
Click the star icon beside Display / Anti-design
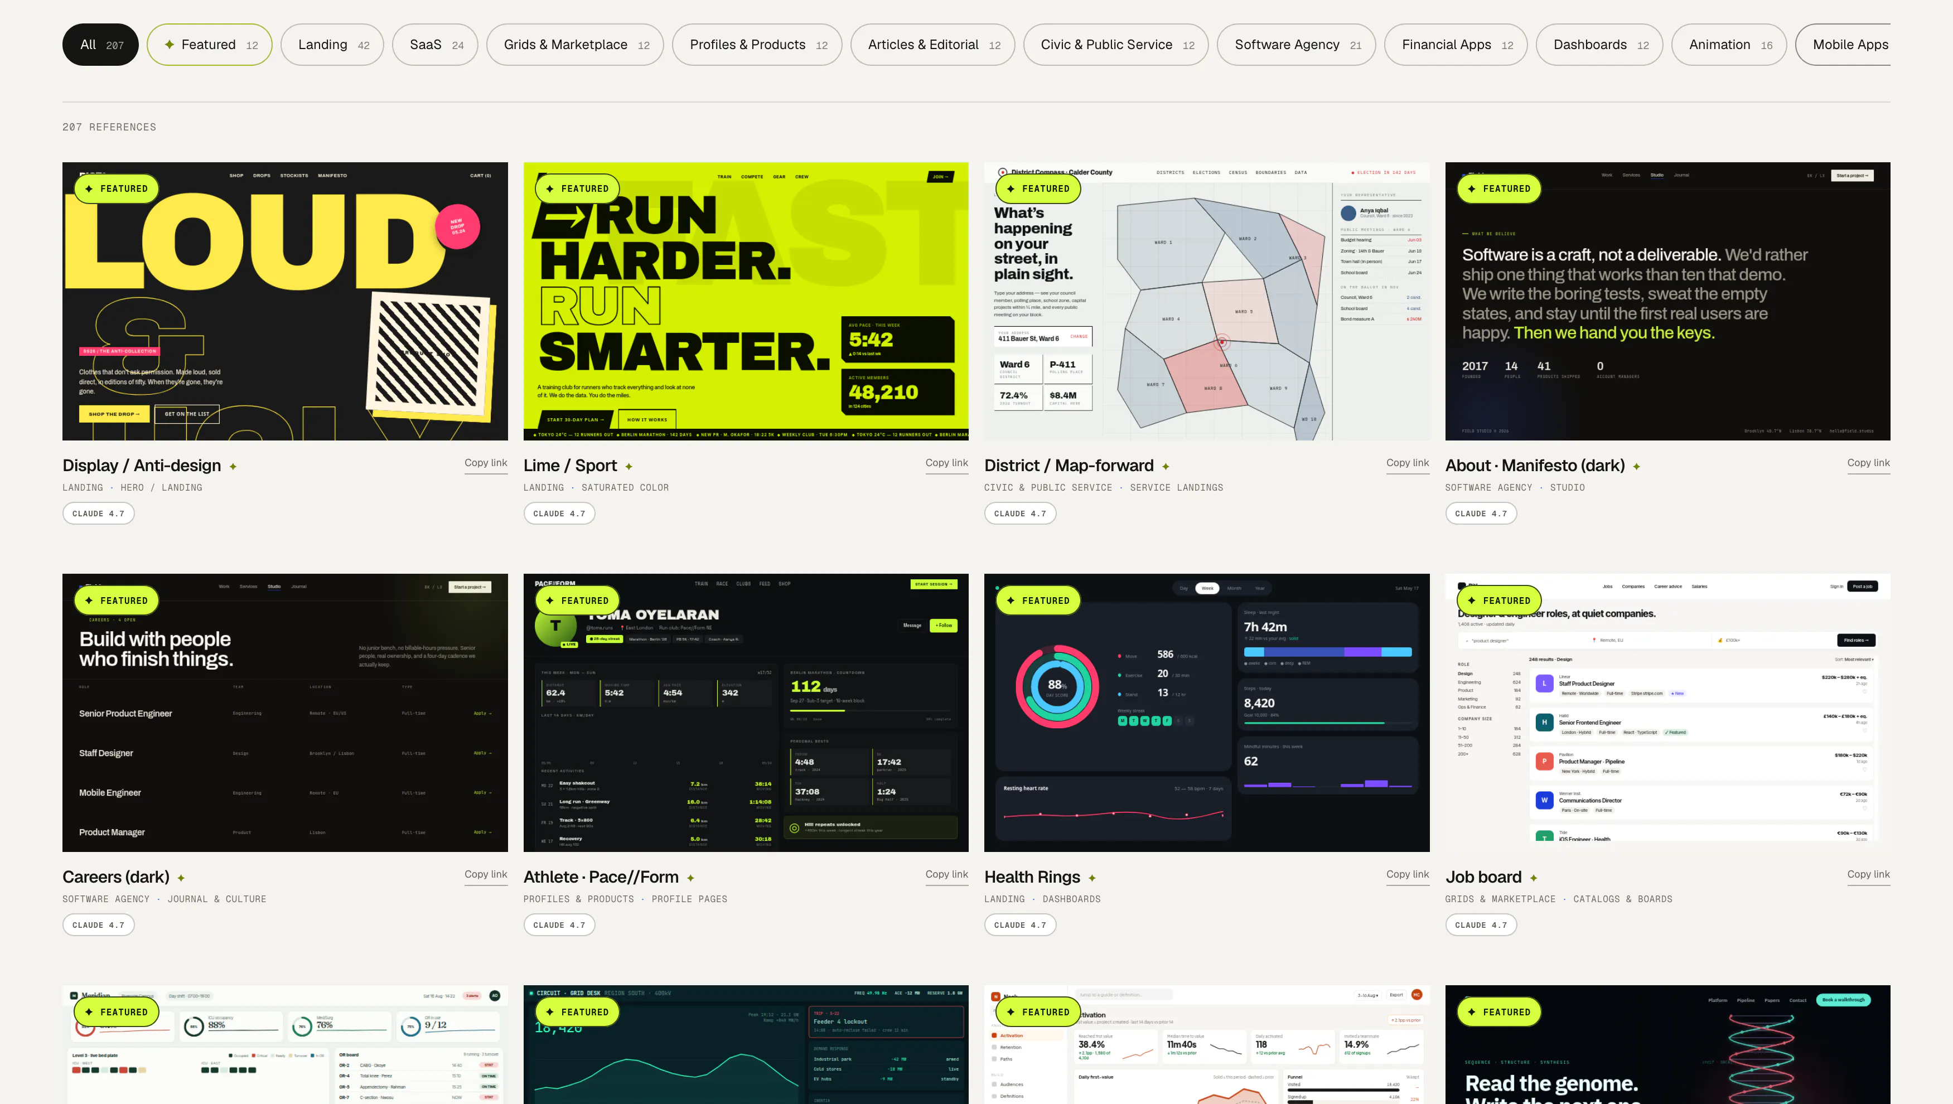233,466
